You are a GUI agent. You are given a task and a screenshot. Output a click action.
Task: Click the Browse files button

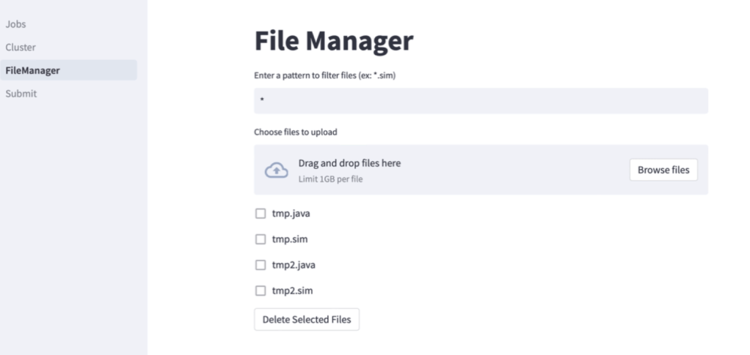pos(663,170)
